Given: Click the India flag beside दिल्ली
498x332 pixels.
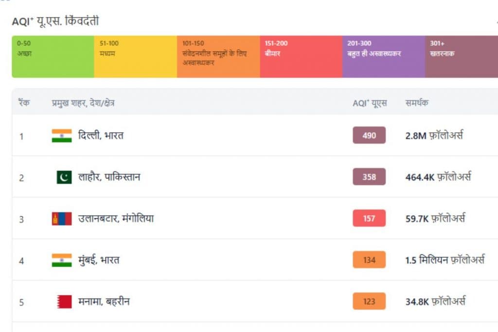Looking at the screenshot, I should click(x=62, y=136).
